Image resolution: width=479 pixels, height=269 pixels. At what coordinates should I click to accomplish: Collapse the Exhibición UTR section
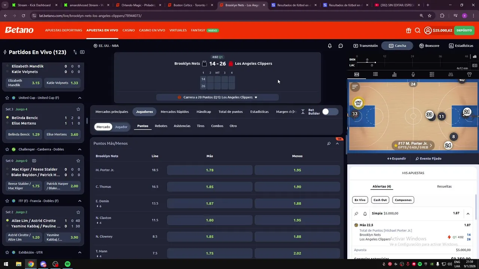point(80,253)
